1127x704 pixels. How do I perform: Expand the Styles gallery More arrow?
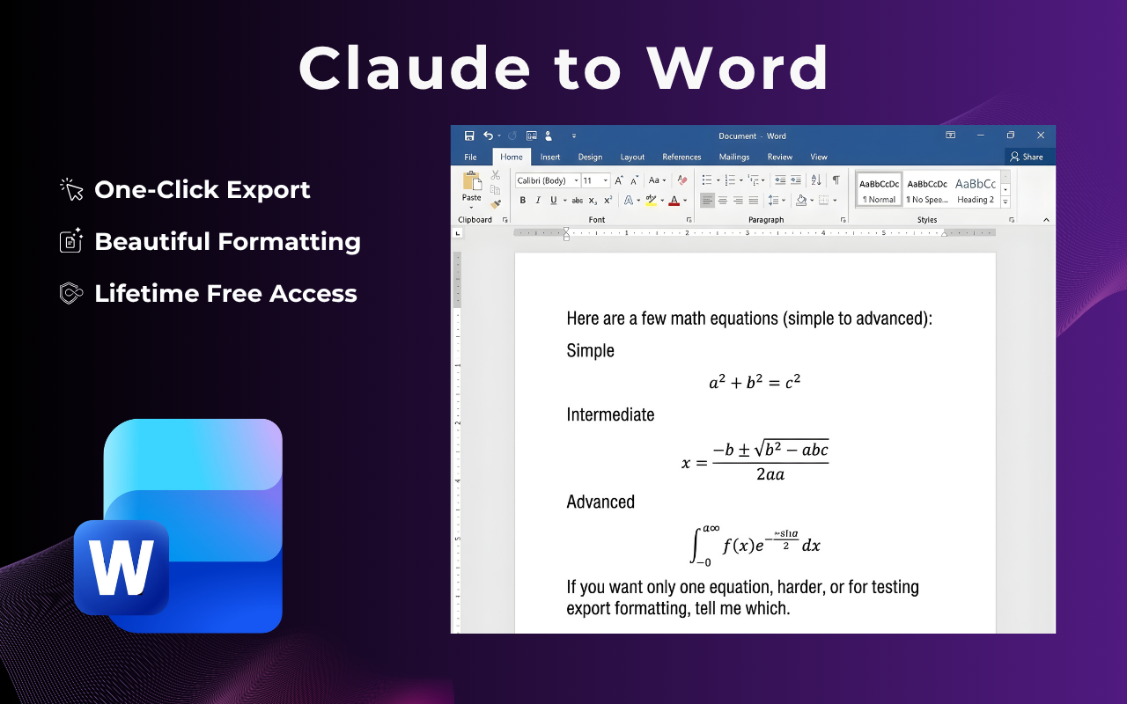click(1005, 202)
